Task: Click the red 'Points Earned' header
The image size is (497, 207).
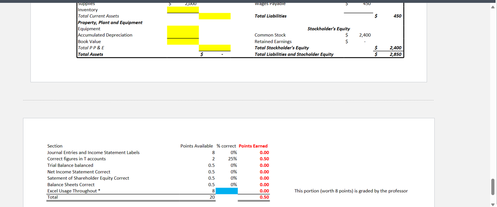Action: pos(253,146)
